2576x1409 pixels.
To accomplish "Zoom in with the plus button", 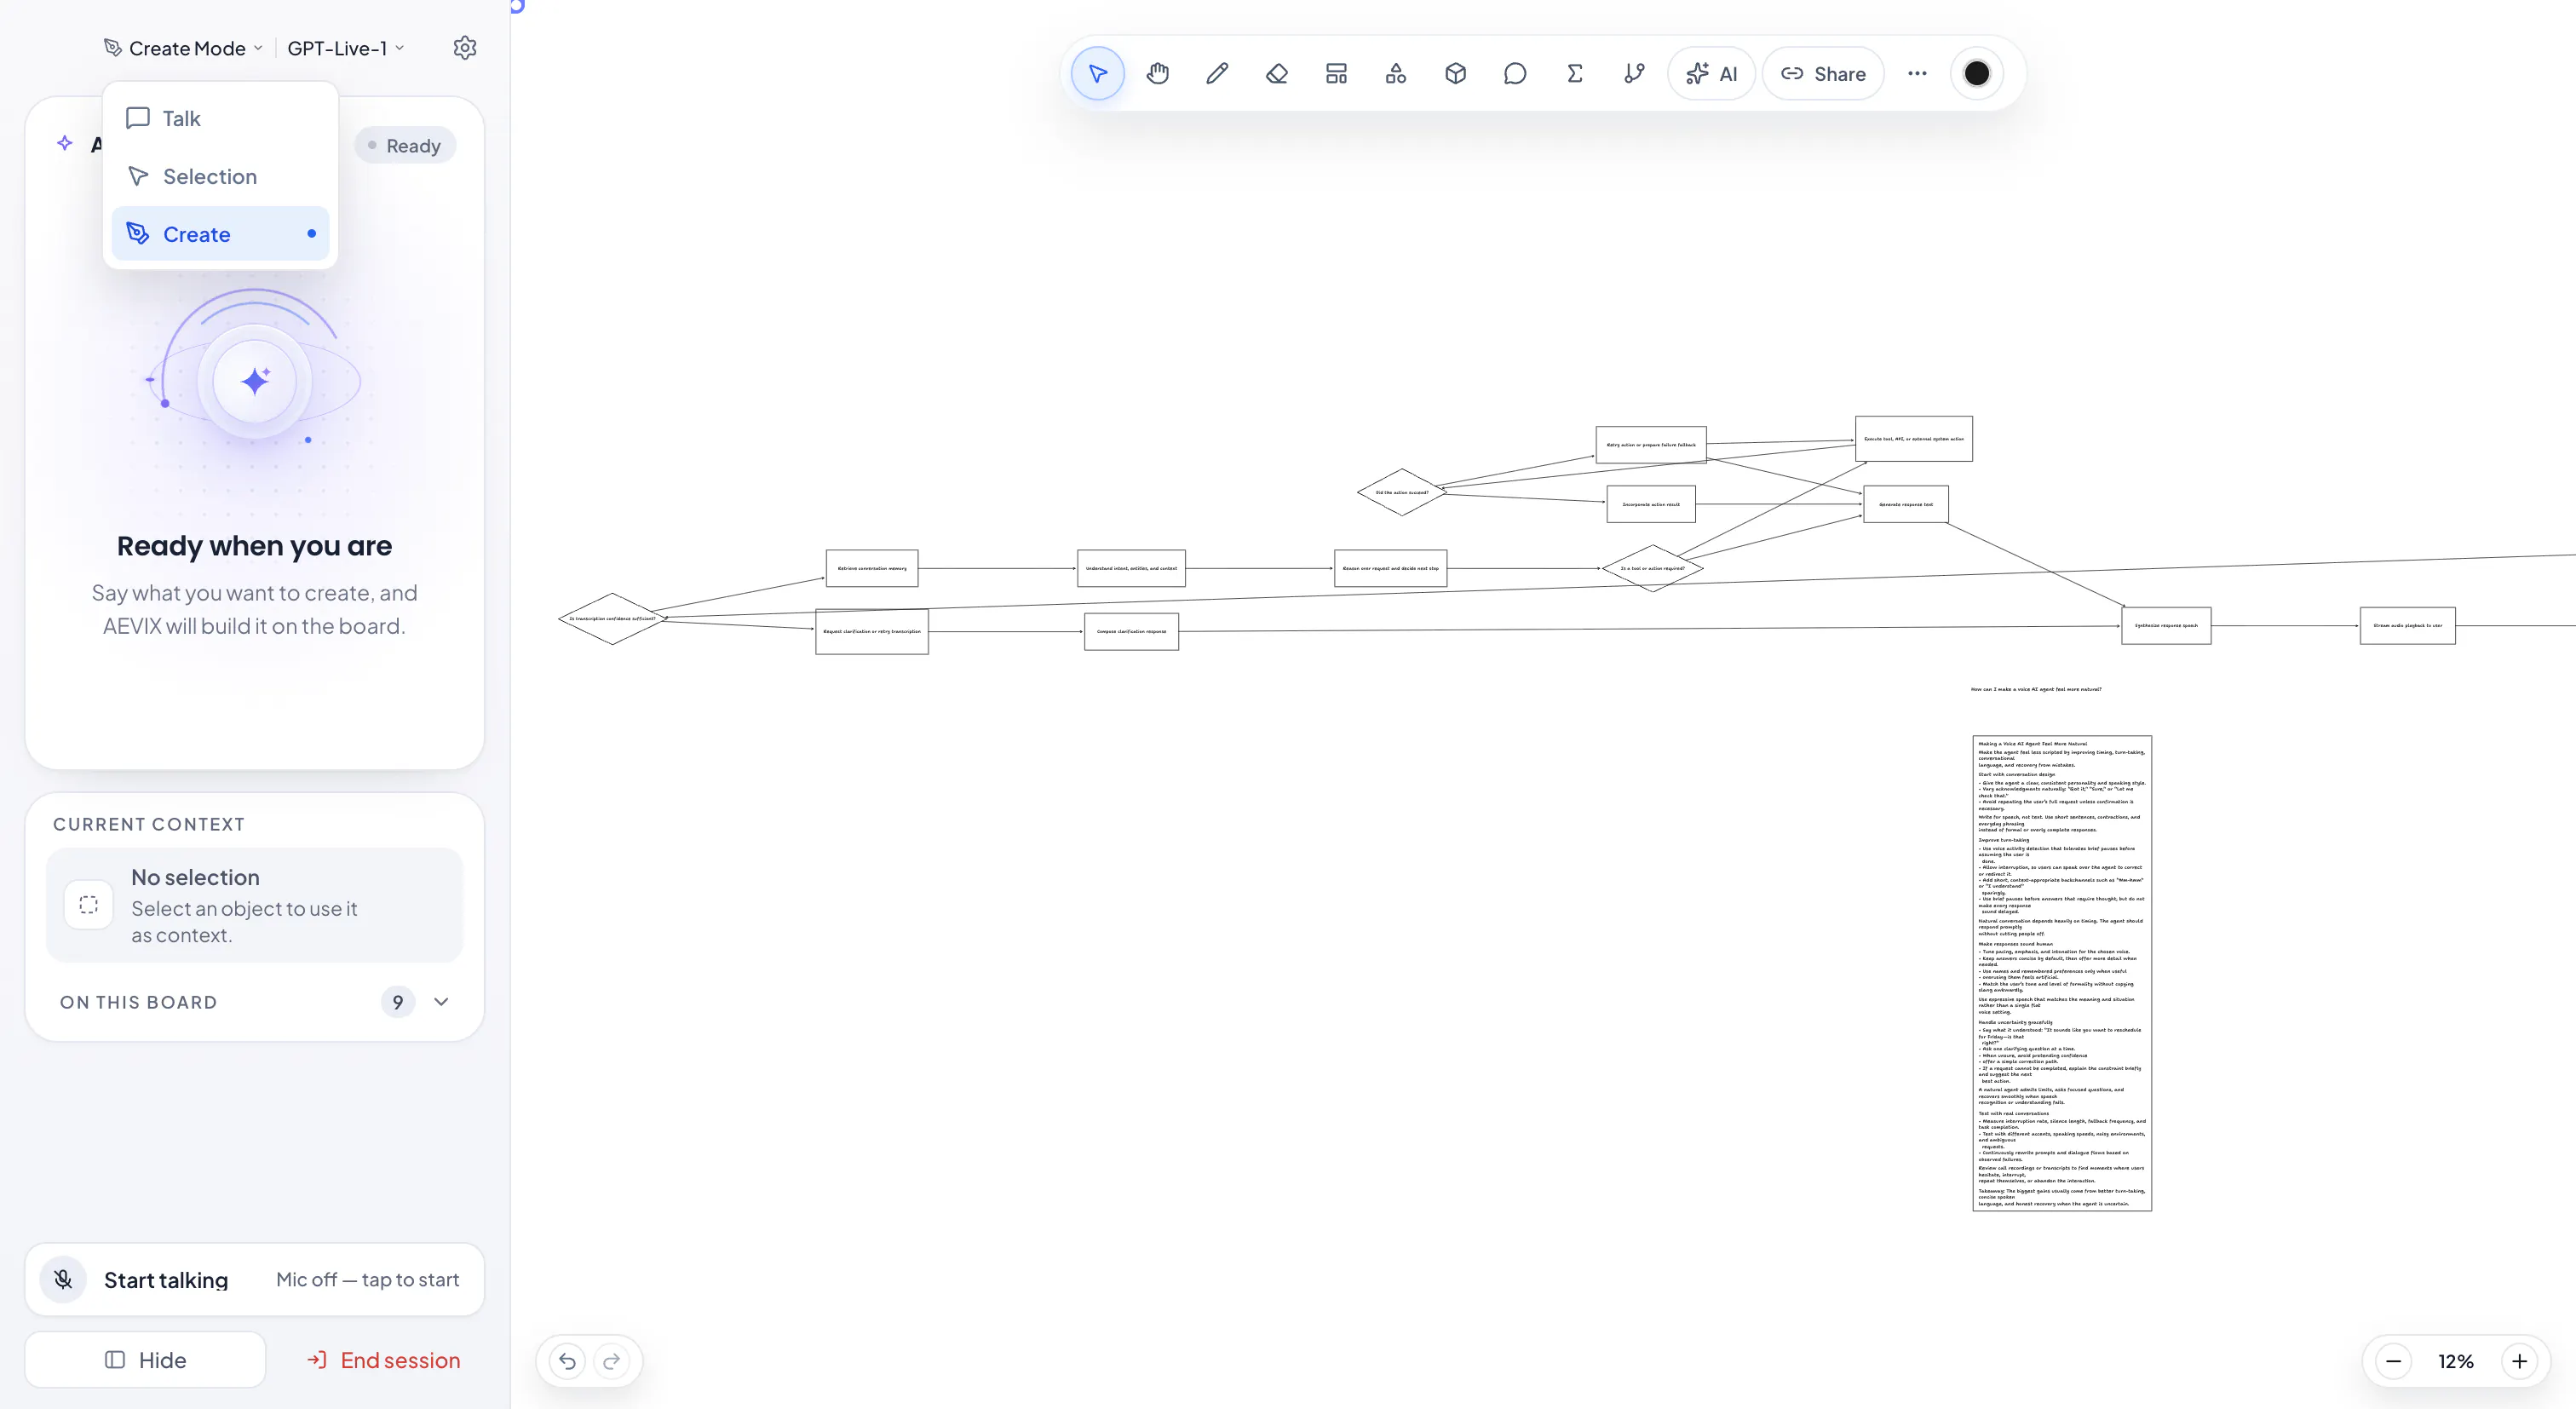I will 2520,1361.
